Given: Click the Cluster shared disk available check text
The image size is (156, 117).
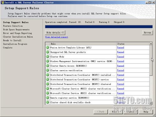Looking at the screenshot, I should (x=71, y=102).
